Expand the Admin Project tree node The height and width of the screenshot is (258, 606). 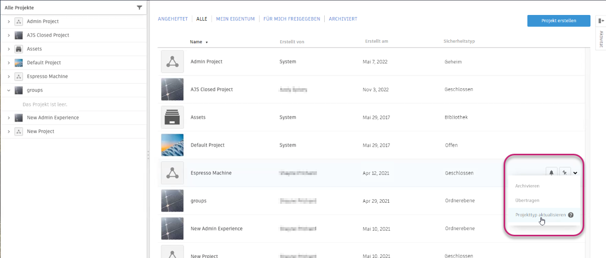click(x=9, y=22)
